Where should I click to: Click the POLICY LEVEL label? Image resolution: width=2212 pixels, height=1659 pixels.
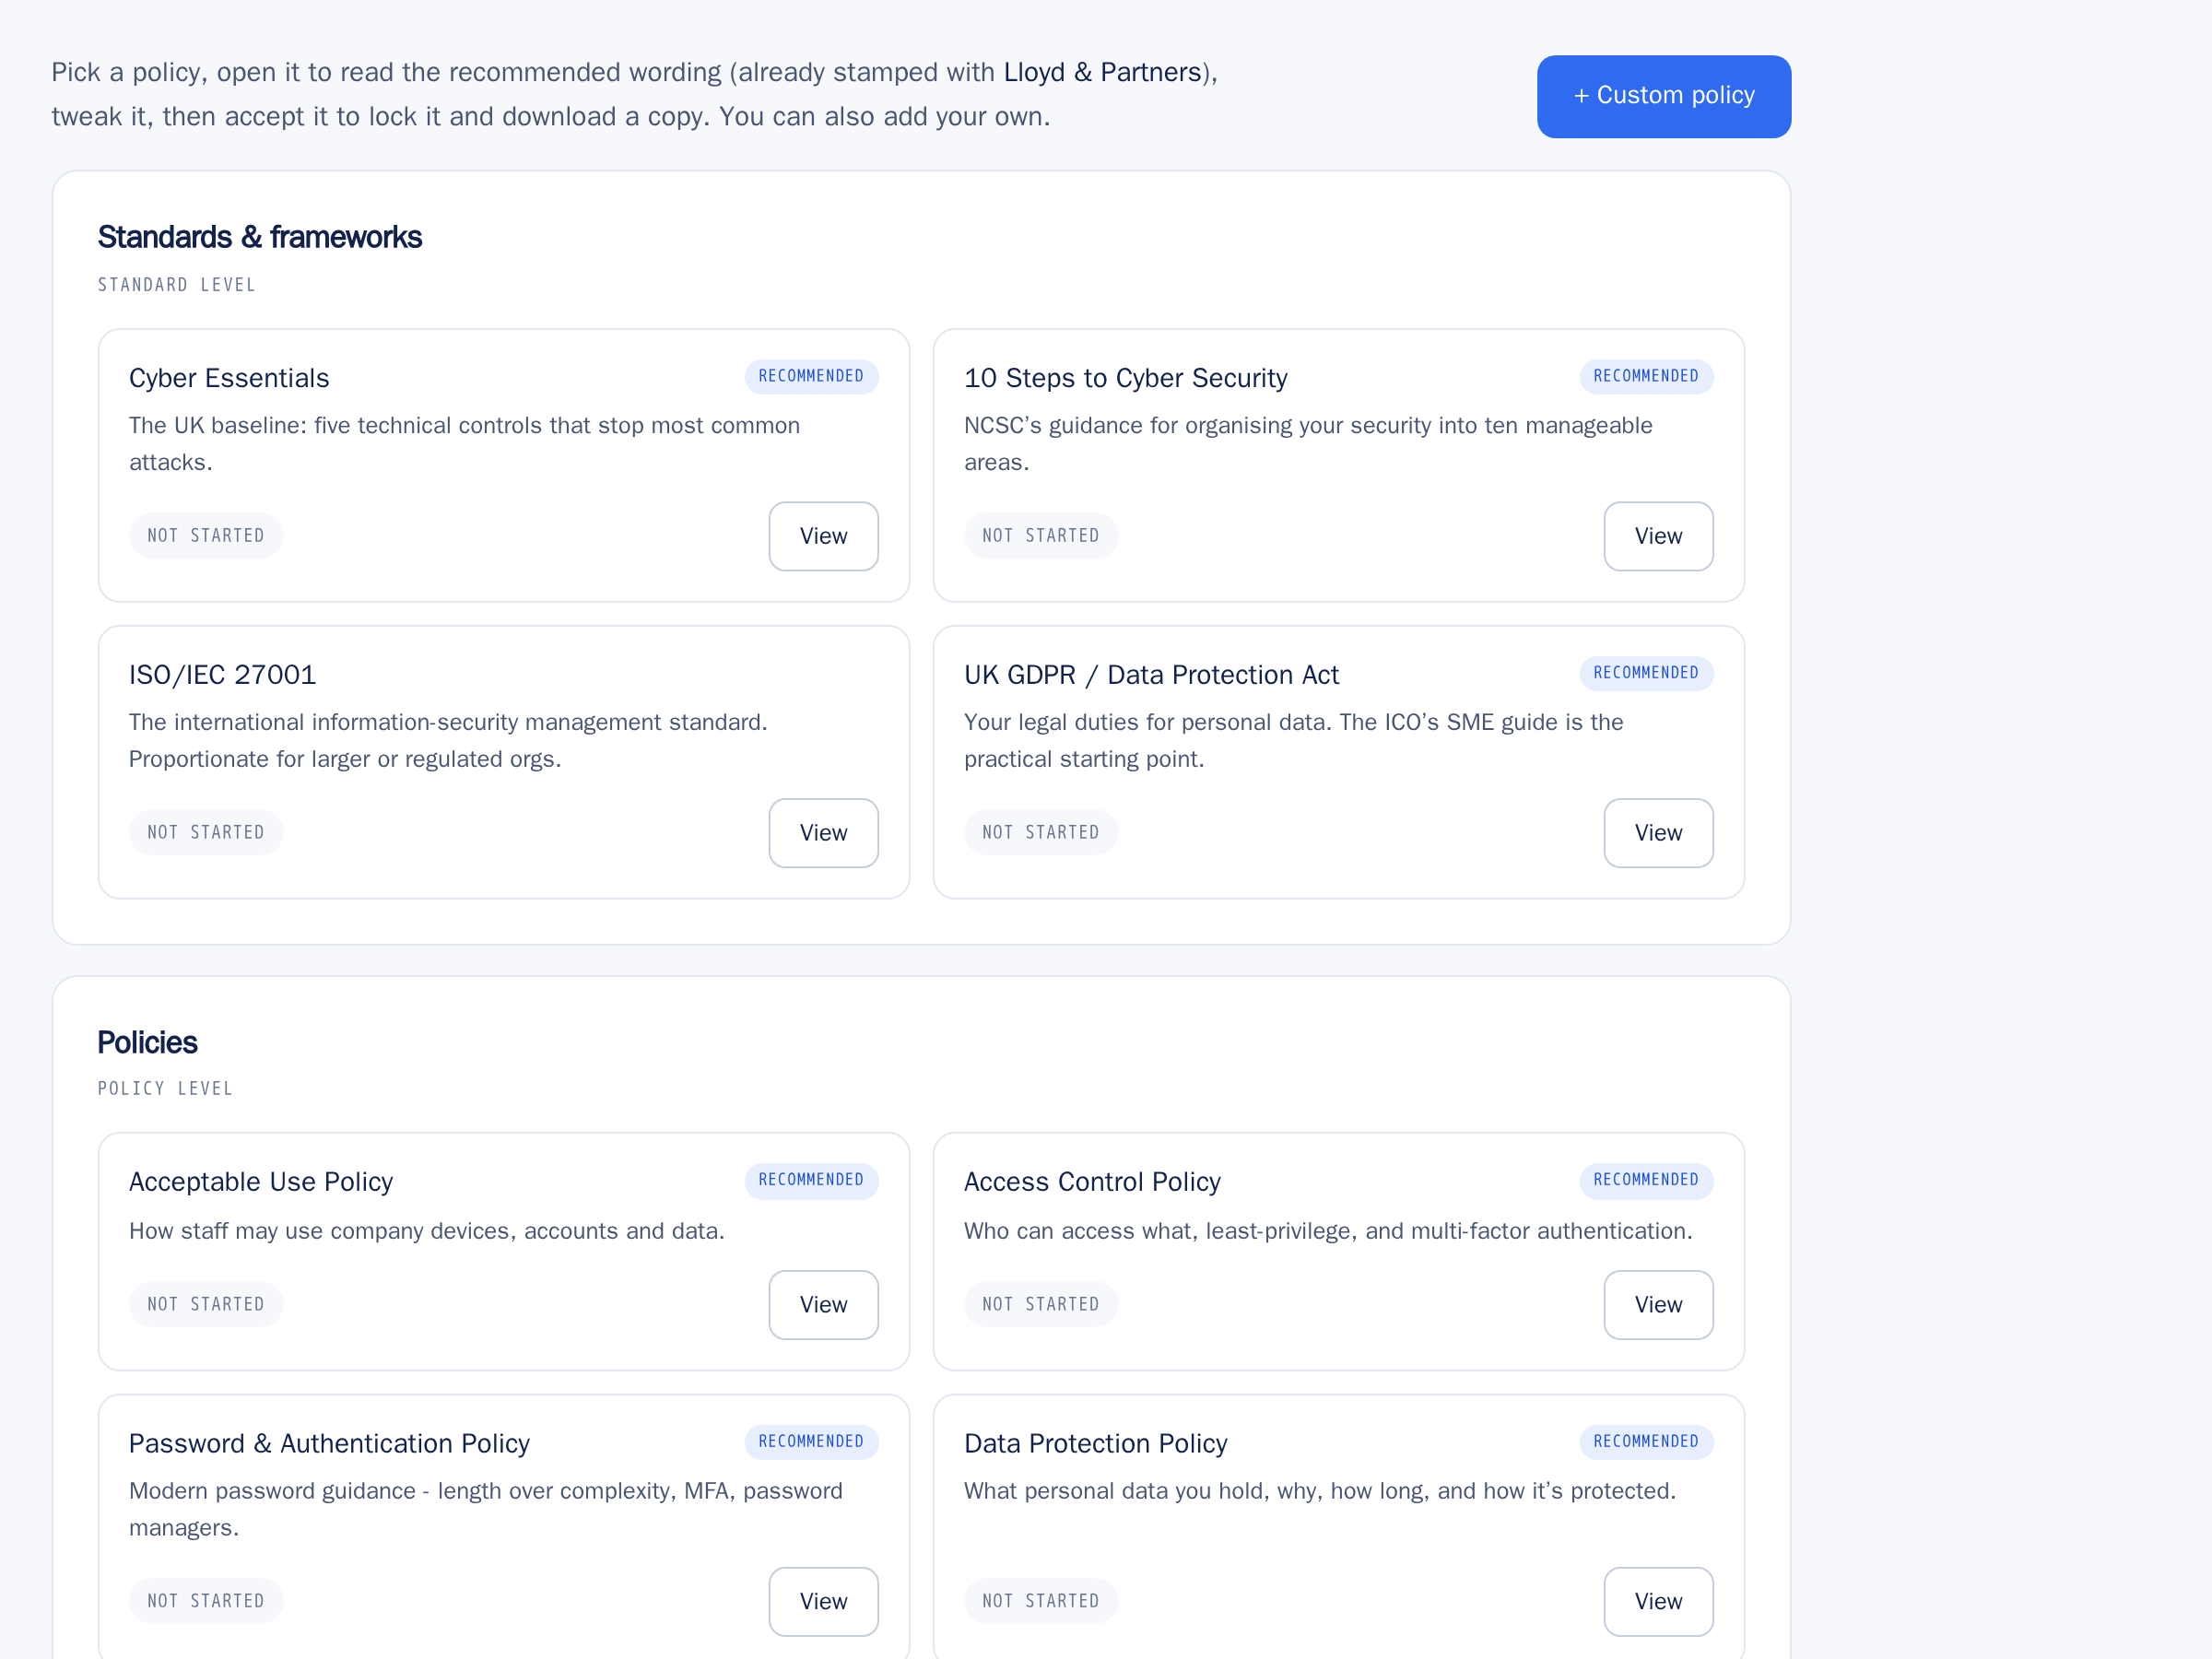coord(165,1089)
